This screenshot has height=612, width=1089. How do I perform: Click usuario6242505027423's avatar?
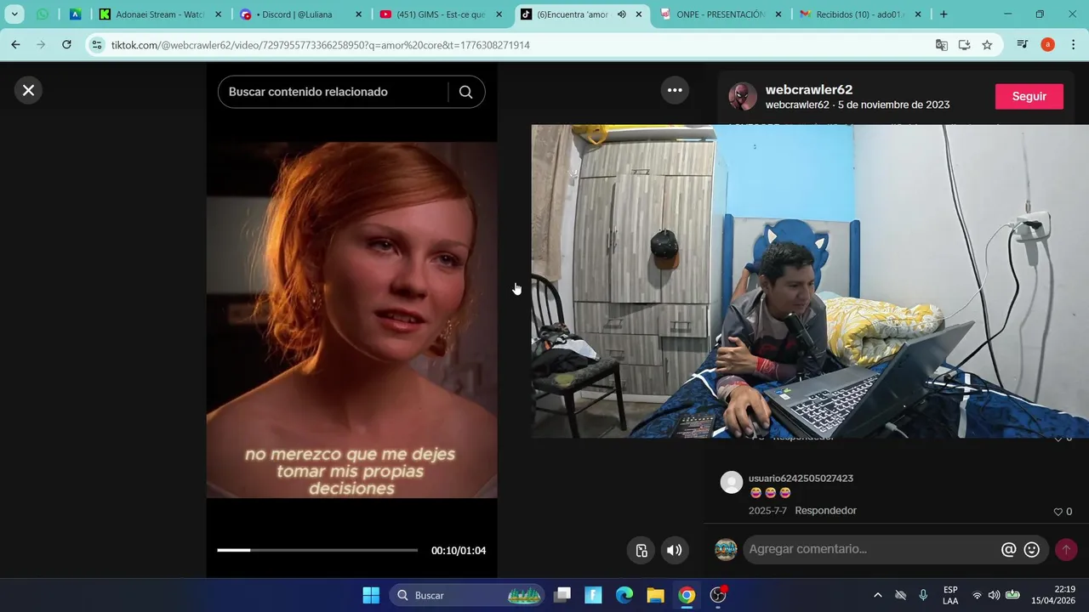[x=732, y=483]
